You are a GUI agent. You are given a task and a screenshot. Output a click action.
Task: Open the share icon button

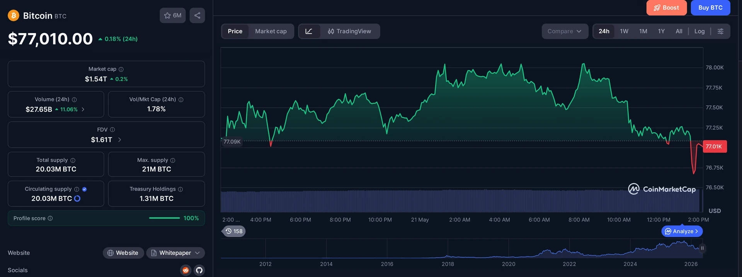click(x=197, y=15)
